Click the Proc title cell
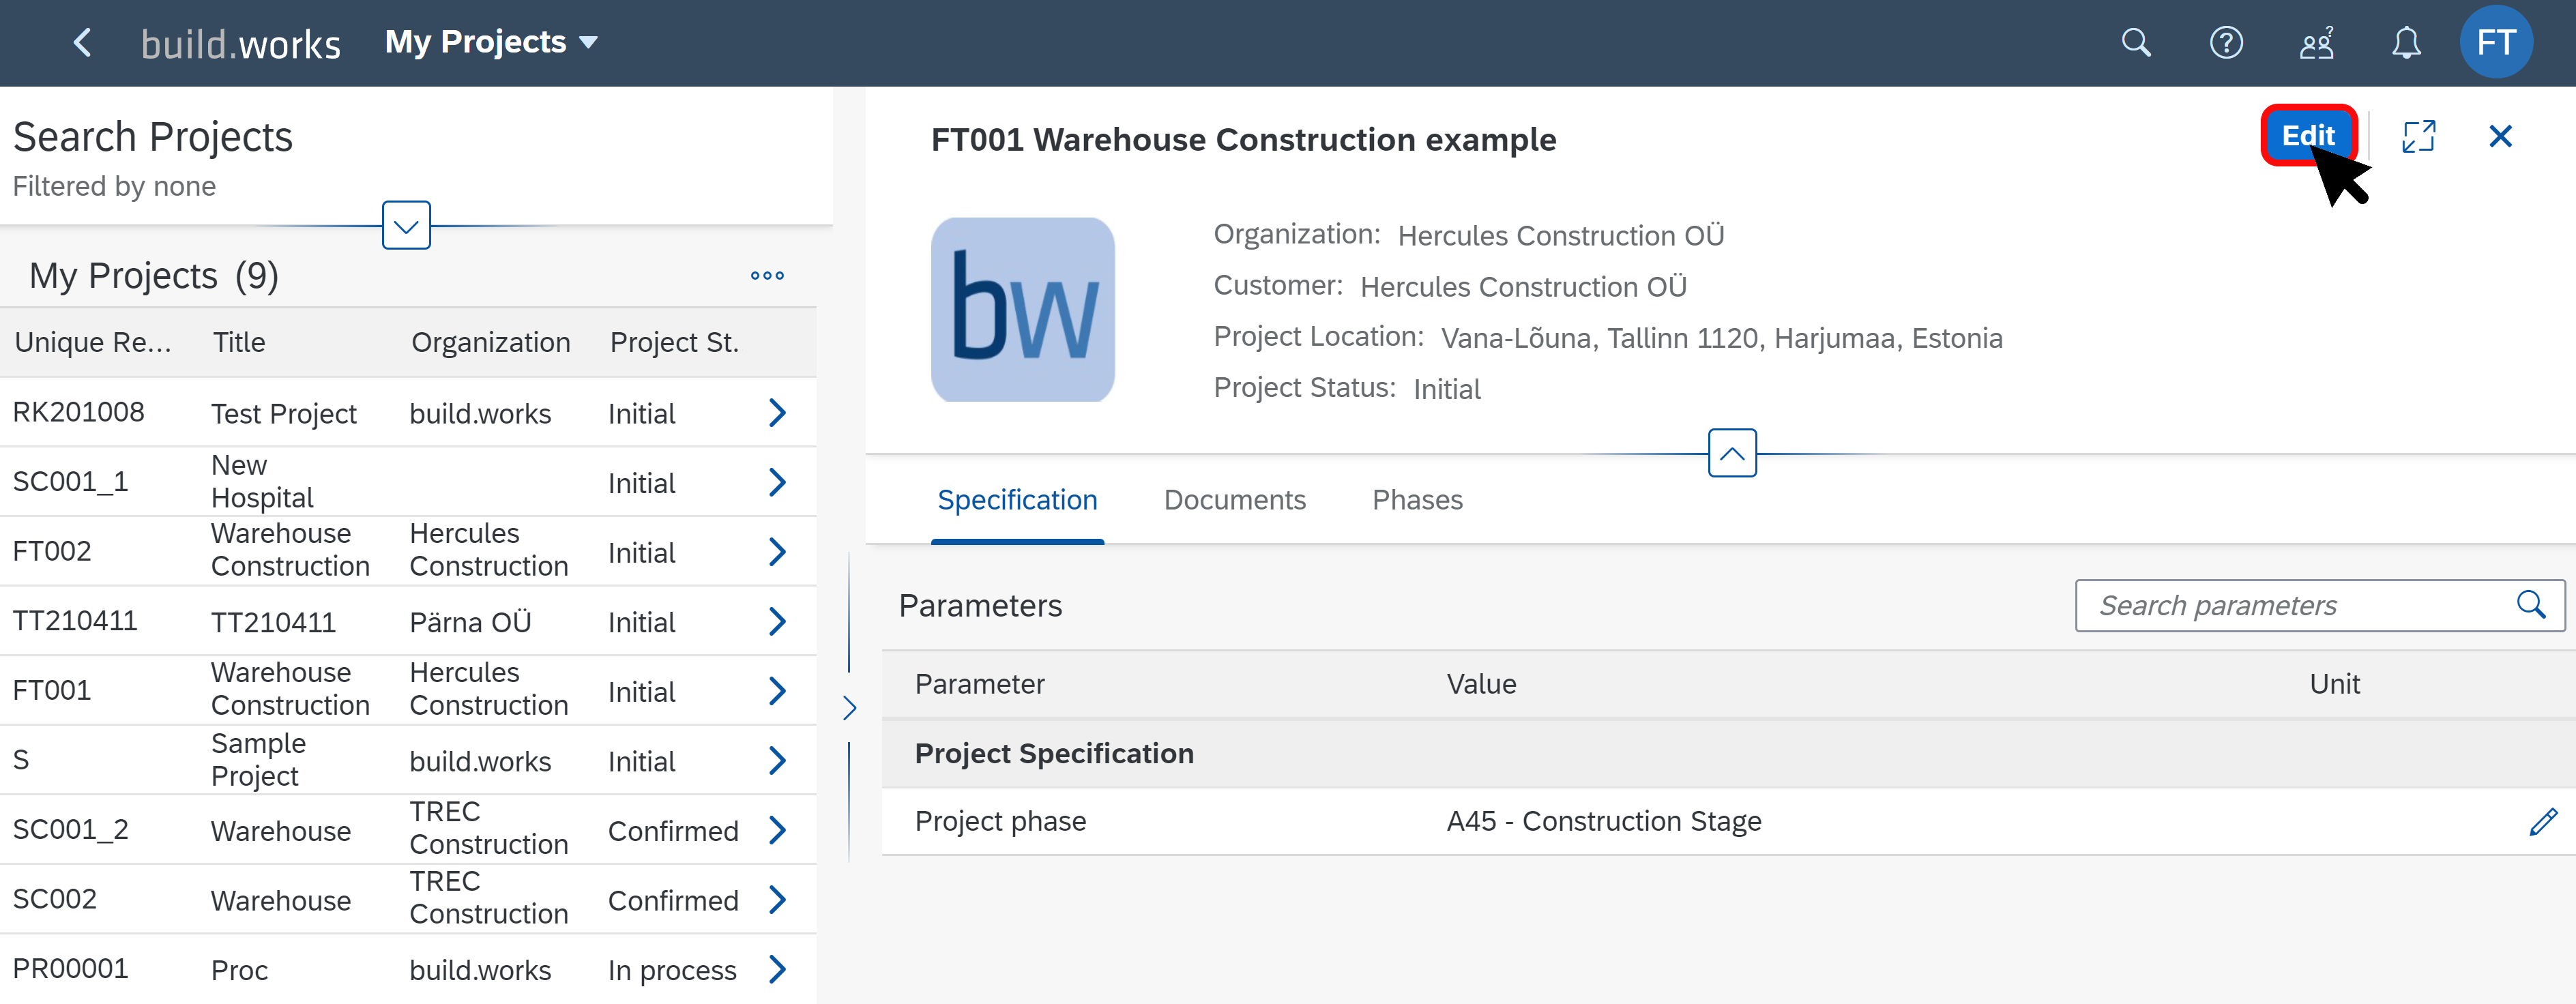This screenshot has height=1004, width=2576. 239,970
